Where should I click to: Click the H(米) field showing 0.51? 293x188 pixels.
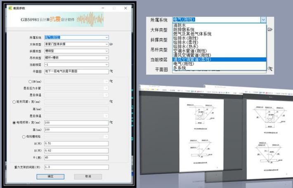click(76, 144)
